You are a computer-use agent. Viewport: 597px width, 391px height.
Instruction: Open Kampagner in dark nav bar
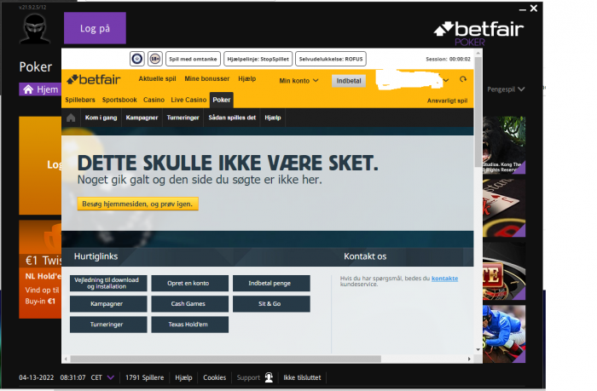tap(142, 118)
